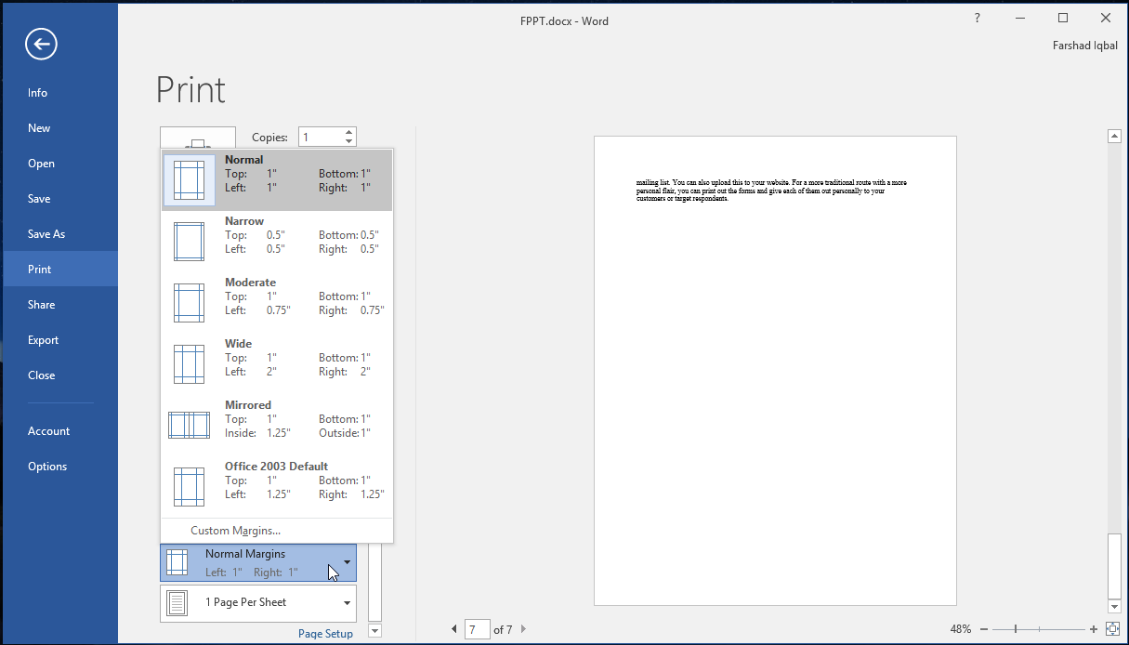Open the Page Setup link
This screenshot has width=1129, height=645.
(325, 634)
